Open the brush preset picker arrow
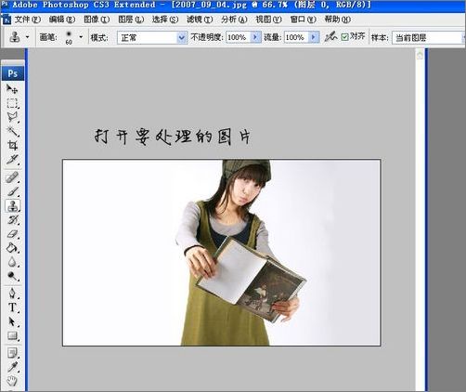Viewport: 466px width, 392px height. point(81,37)
